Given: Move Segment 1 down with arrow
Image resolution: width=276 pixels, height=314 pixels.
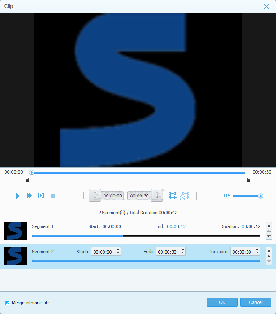Looking at the screenshot, I should coord(269,236).
